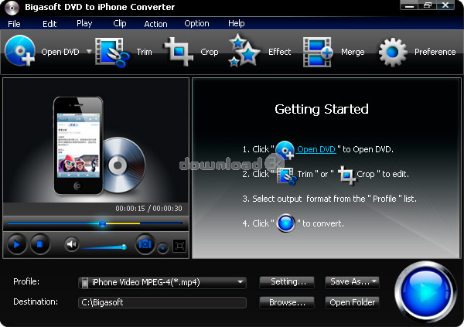
Task: Close the converter window
Action: pyautogui.click(x=445, y=5)
